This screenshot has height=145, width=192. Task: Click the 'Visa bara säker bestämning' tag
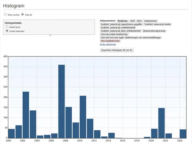pyautogui.click(x=114, y=34)
